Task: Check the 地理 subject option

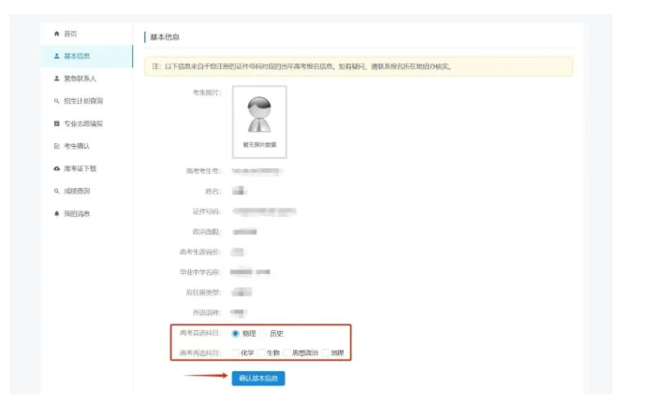Action: tap(324, 353)
